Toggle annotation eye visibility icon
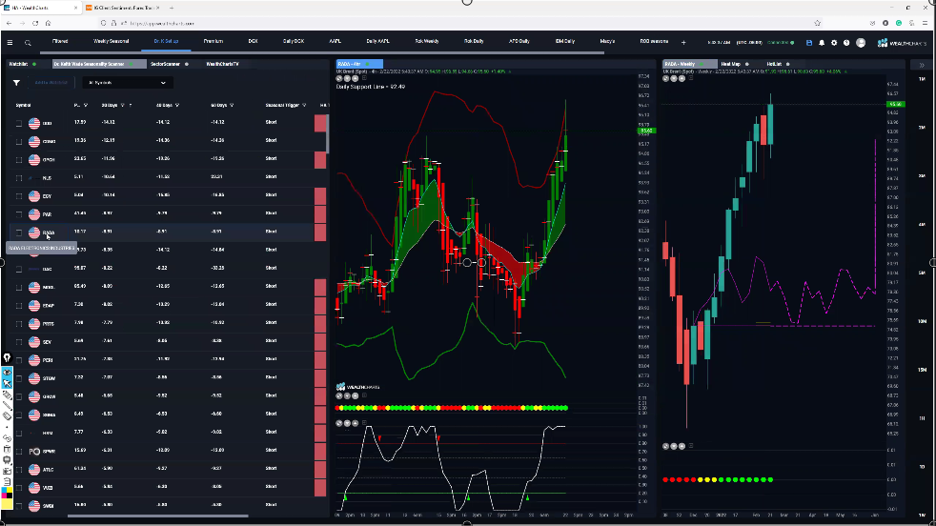Viewport: 936px width, 526px height. pos(8,372)
